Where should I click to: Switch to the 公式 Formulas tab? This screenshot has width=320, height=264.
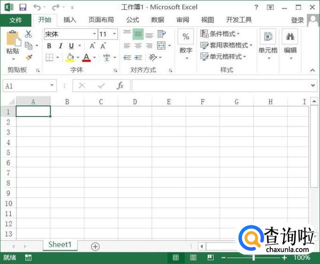pos(132,20)
